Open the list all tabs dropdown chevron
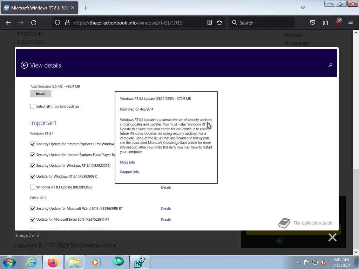Screen dimensions: 359x269 303,8
